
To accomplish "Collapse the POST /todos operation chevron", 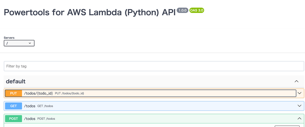I will 299,118.
